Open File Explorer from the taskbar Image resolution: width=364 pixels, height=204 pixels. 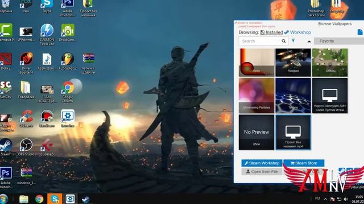pos(24,199)
